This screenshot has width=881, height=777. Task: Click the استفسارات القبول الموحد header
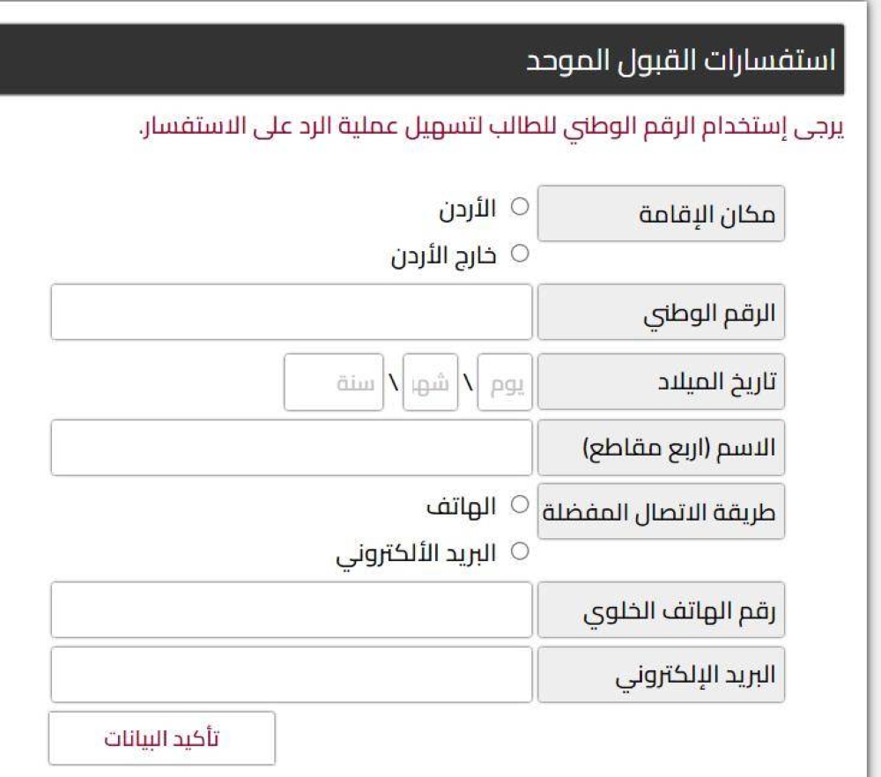[680, 60]
